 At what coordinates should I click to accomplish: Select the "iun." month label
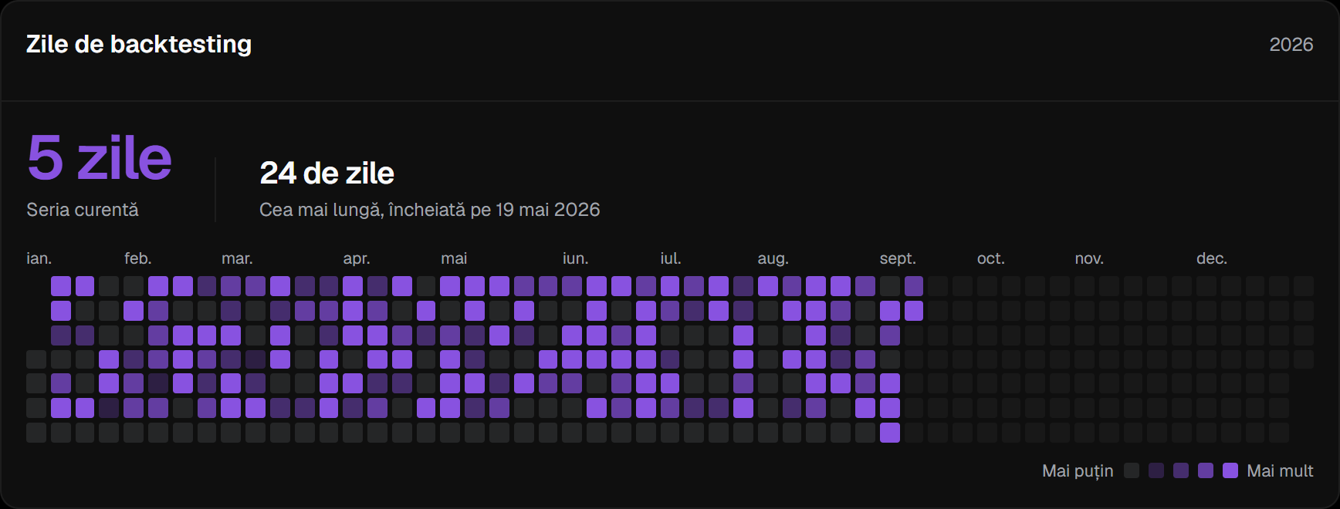tap(575, 258)
